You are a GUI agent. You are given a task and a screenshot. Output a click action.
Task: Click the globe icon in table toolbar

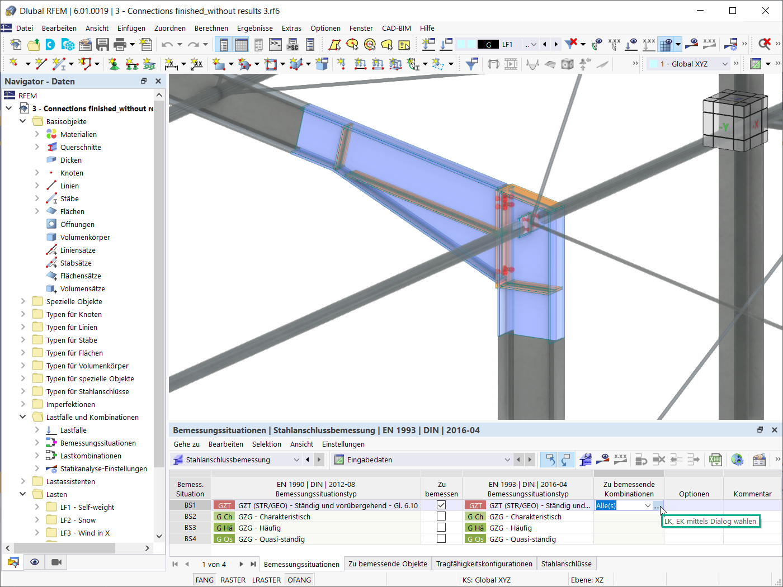tap(737, 460)
